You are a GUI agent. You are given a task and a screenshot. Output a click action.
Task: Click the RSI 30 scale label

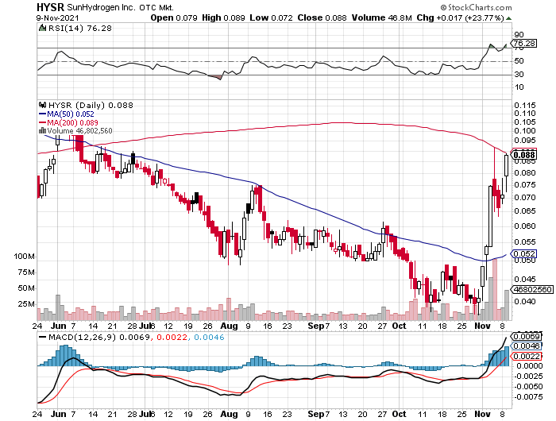click(x=519, y=74)
